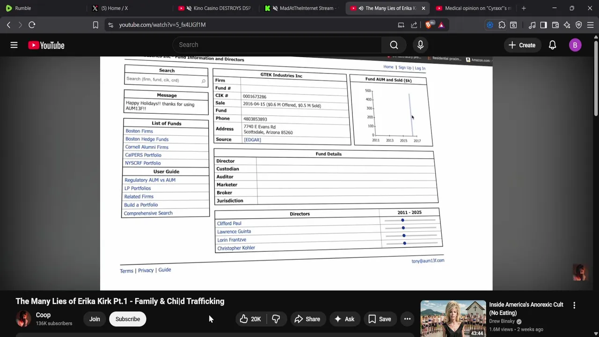This screenshot has width=599, height=337.
Task: Open the Brave VPN shield icon
Action: click(x=579, y=25)
